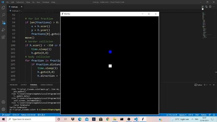Open changes compare icon in editor toolbar

point(206,7)
